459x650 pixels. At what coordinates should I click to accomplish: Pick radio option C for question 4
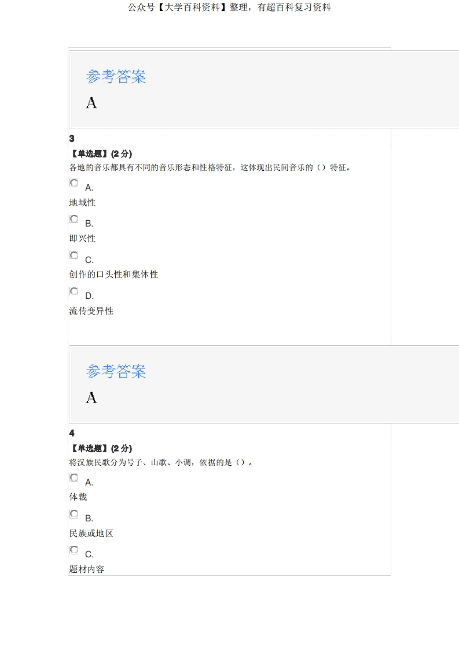click(x=74, y=550)
